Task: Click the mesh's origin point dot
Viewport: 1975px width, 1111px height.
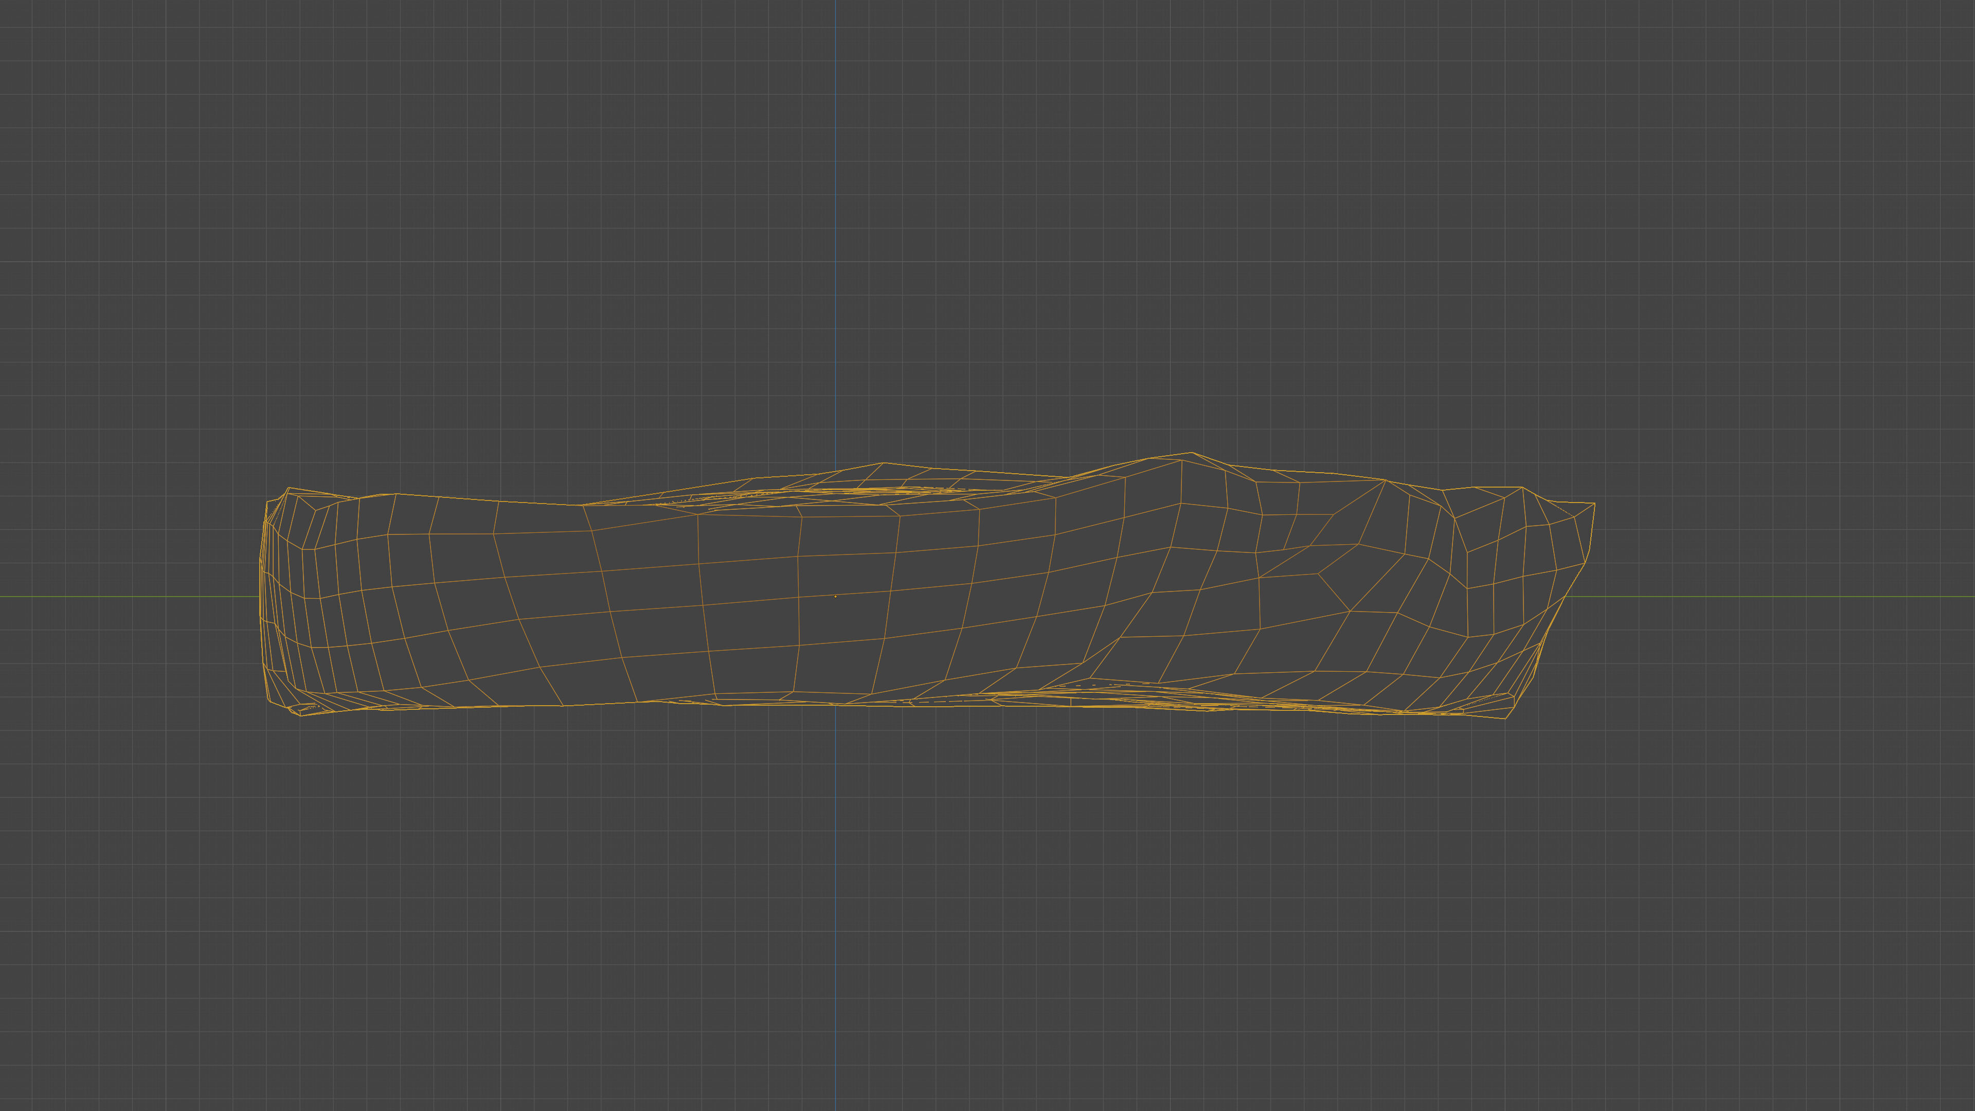Action: (x=836, y=597)
